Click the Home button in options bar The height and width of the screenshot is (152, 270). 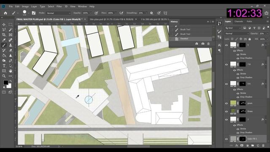point(5,13)
